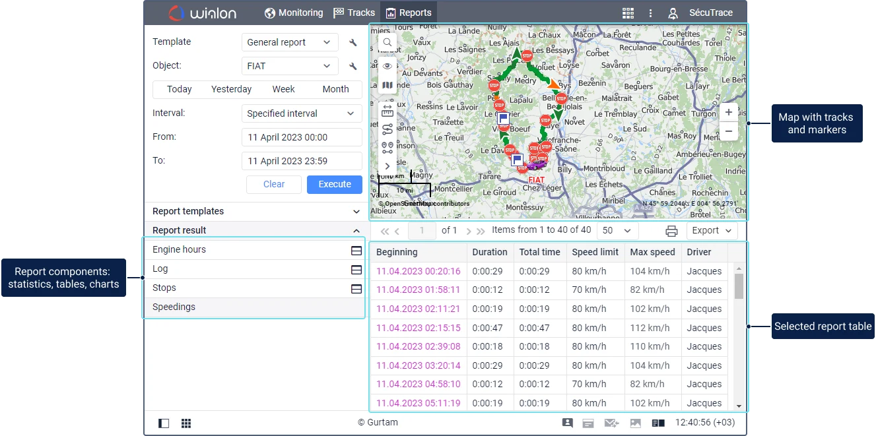Open the map search tool
The image size is (876, 436).
point(387,43)
